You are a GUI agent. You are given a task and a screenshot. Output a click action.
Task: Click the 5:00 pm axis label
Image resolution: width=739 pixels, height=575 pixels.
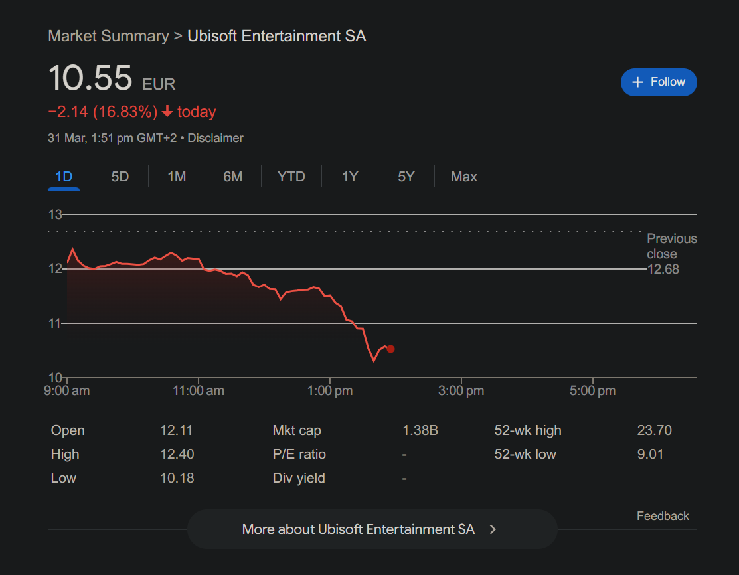(592, 390)
